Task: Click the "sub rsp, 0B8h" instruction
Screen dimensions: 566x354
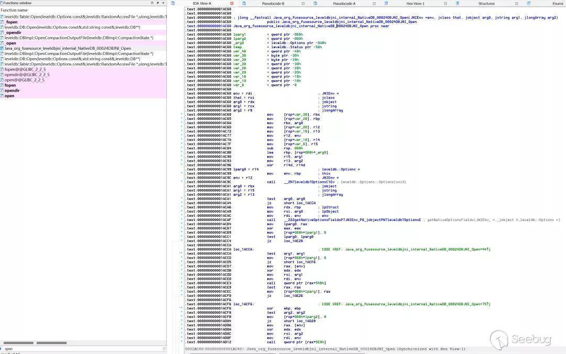Action: point(285,148)
